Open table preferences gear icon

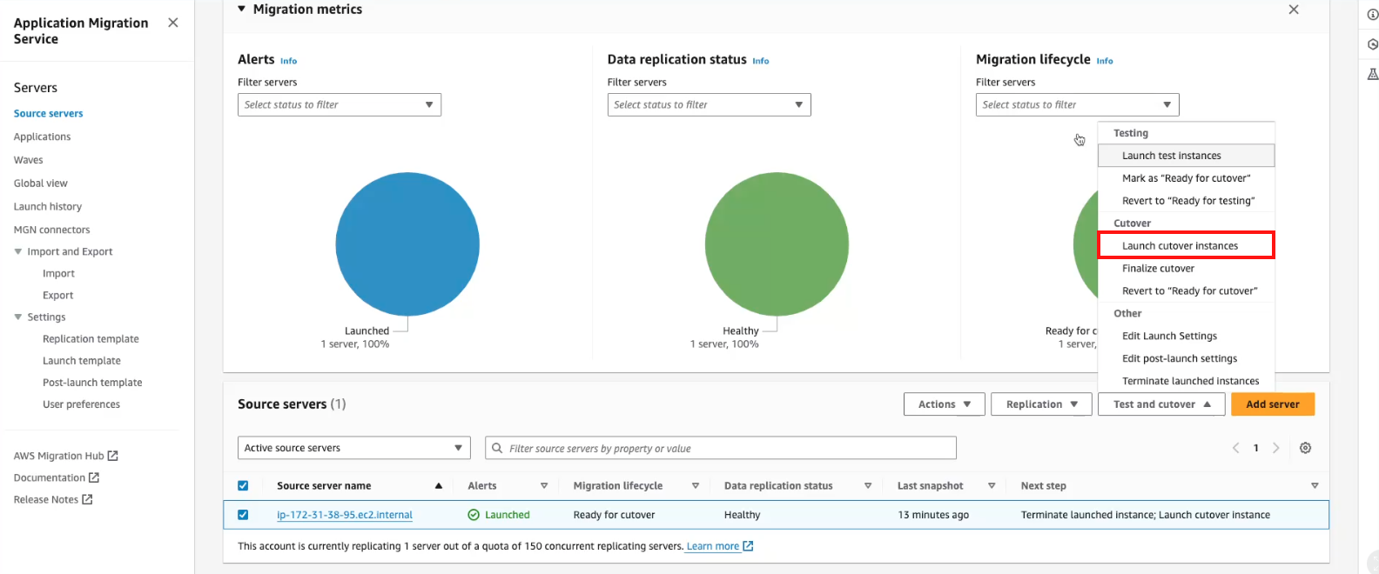pyautogui.click(x=1305, y=448)
